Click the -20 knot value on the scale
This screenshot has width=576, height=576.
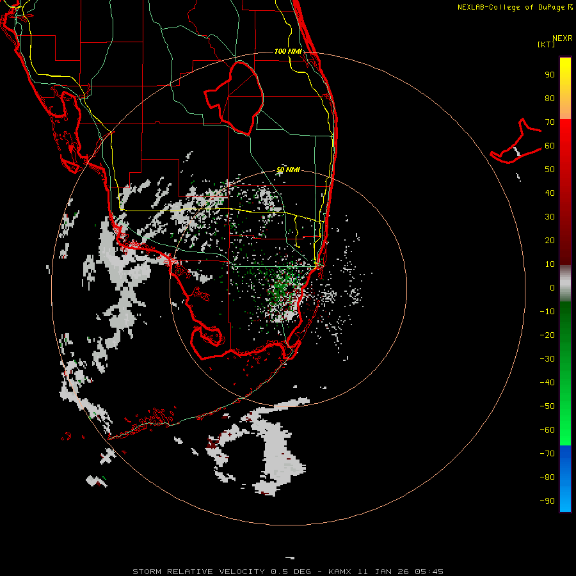547,335
